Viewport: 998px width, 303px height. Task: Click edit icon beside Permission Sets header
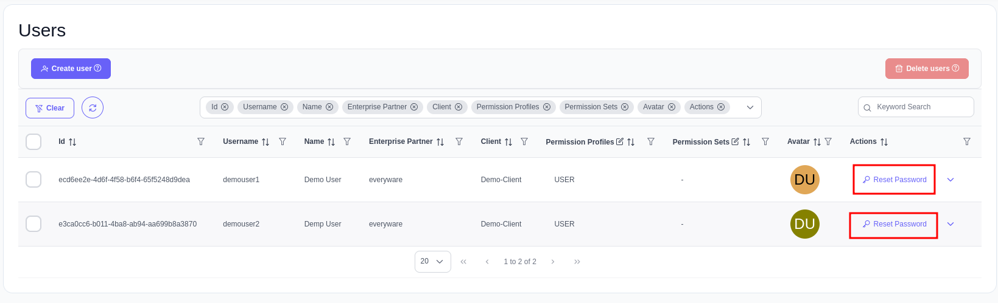735,141
